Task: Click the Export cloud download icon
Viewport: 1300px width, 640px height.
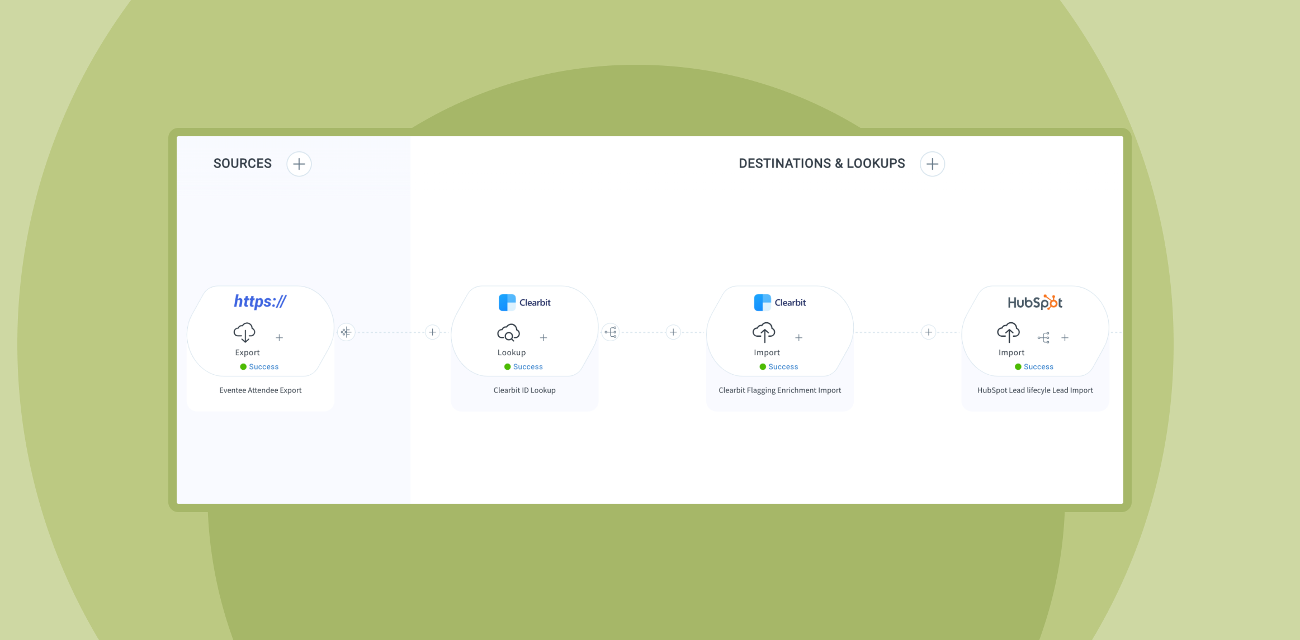Action: pos(244,332)
